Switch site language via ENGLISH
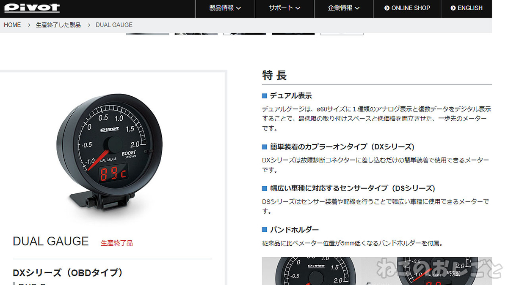 click(x=467, y=8)
